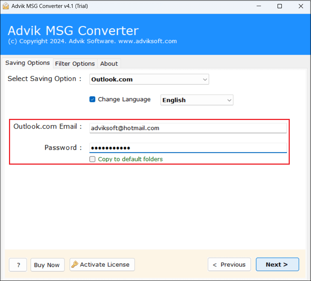
Task: Minimize the Advik MSG Converter window
Action: (x=258, y=6)
